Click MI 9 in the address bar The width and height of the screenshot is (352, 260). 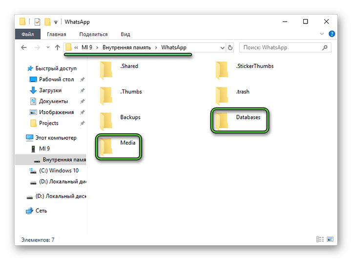[86, 47]
